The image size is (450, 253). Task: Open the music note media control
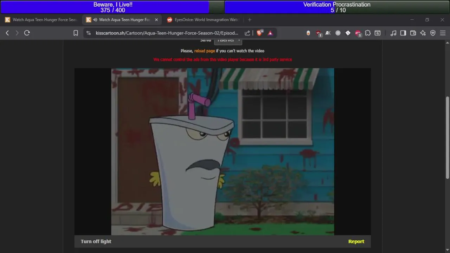tap(393, 33)
